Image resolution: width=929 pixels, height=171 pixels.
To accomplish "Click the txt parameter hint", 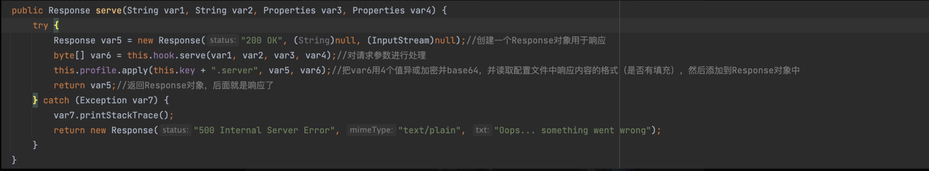I will pos(482,130).
